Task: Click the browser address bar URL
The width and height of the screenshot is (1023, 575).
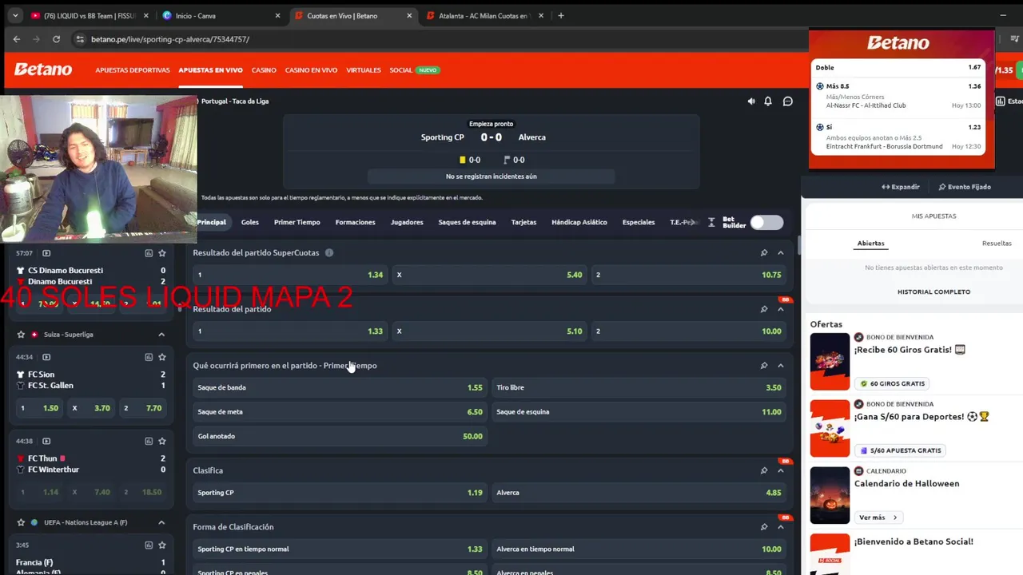Action: [170, 39]
